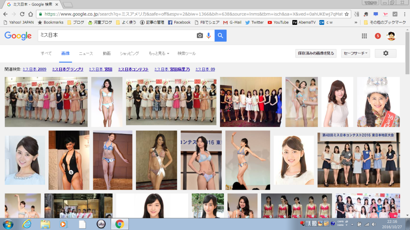
Task: Open the FBでシェア bookmark
Action: click(x=207, y=22)
